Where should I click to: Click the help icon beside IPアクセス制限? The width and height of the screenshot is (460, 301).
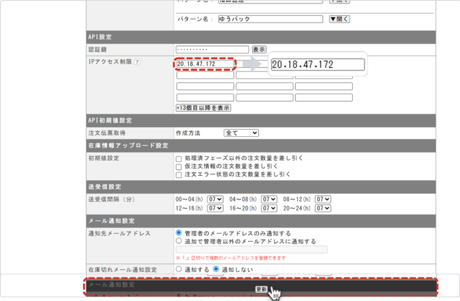[x=137, y=62]
